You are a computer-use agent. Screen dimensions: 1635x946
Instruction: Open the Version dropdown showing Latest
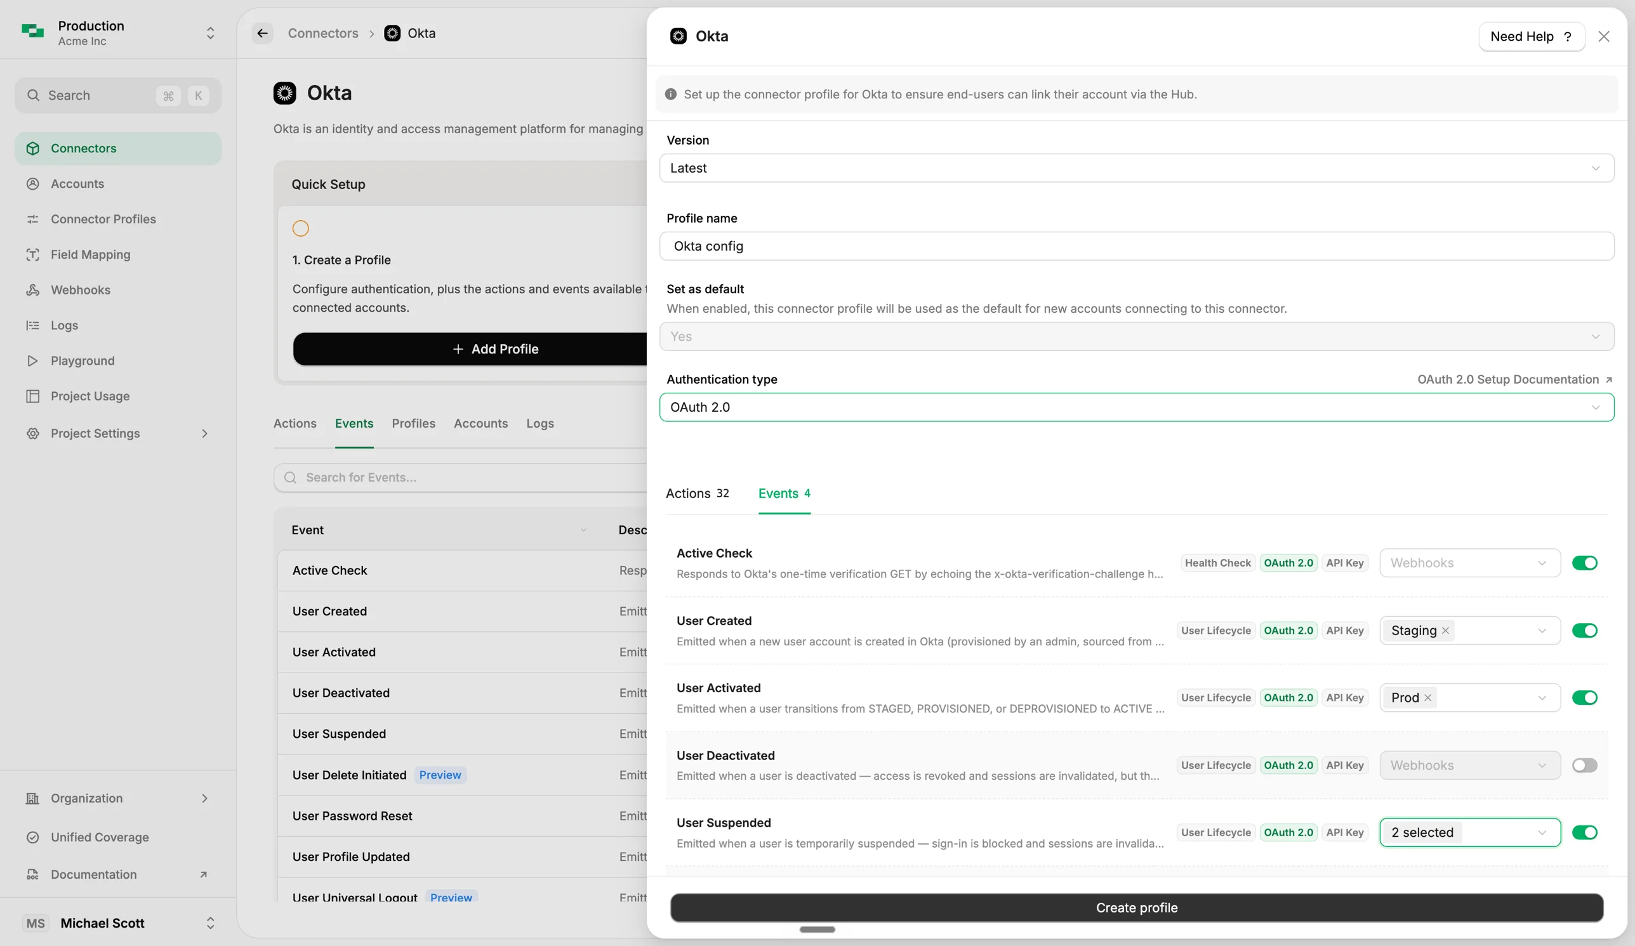(x=1136, y=168)
